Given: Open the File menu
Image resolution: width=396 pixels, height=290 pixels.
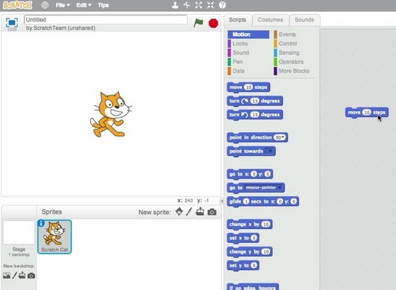Looking at the screenshot, I should point(62,5).
